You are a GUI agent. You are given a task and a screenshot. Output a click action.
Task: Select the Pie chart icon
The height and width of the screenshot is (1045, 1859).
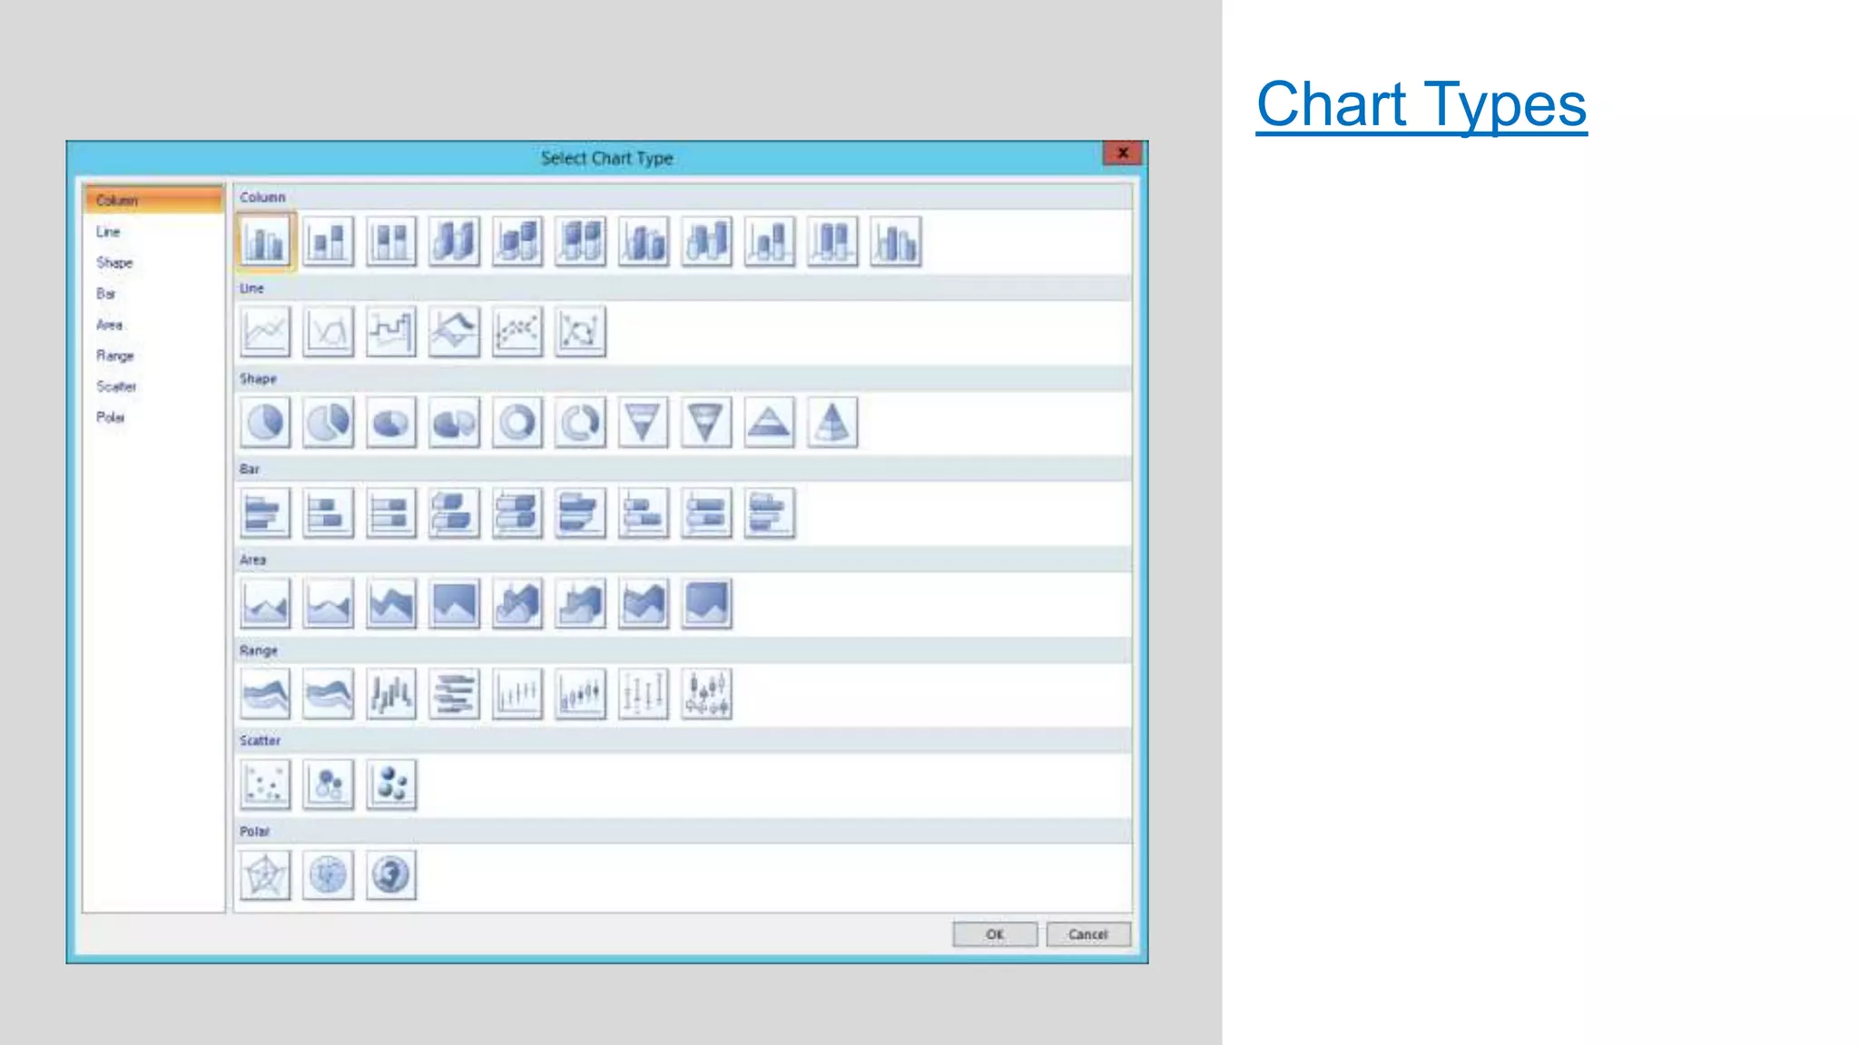pos(265,423)
